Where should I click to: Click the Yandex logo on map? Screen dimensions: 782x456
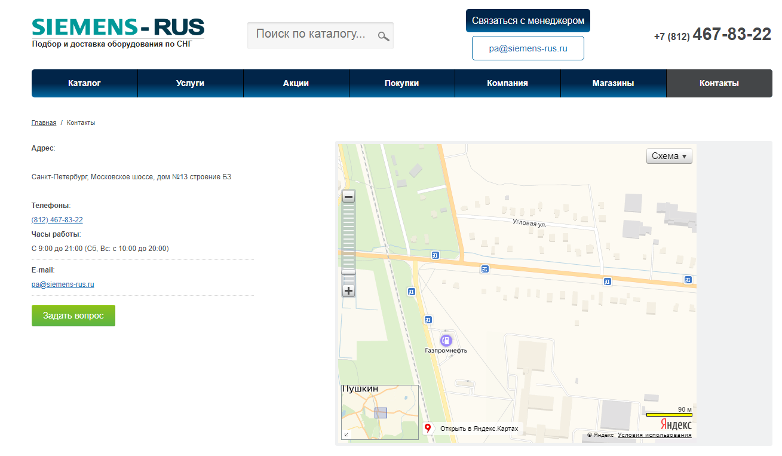coord(676,424)
